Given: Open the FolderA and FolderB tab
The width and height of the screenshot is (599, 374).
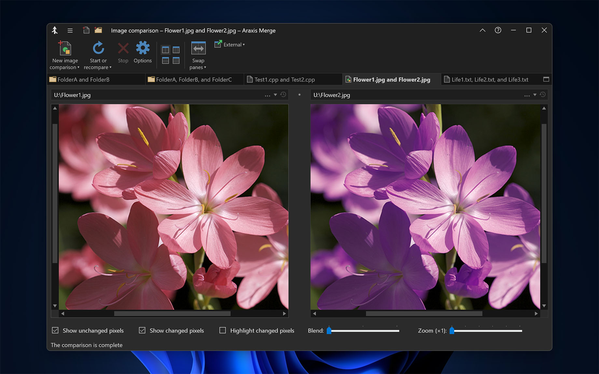Looking at the screenshot, I should [x=83, y=79].
